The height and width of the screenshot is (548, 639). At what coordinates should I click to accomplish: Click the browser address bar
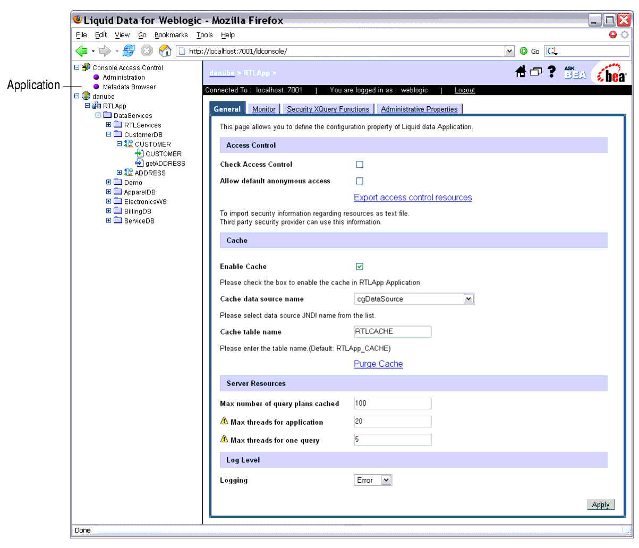(345, 51)
